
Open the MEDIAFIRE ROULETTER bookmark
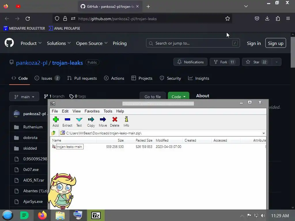[24, 28]
